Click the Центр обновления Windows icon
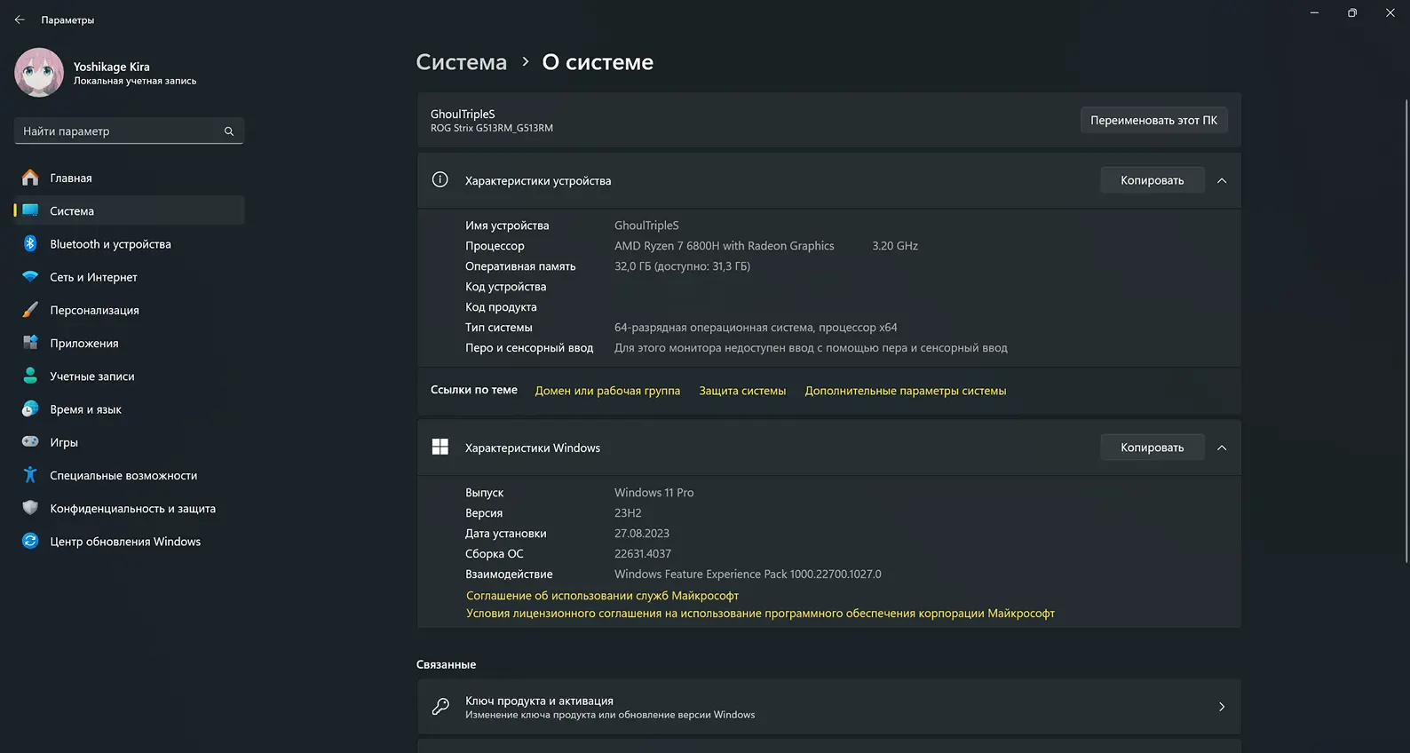The image size is (1410, 753). 30,541
